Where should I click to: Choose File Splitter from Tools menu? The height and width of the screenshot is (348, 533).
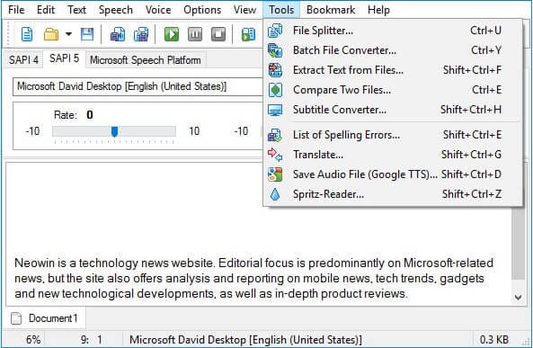[x=393, y=31]
